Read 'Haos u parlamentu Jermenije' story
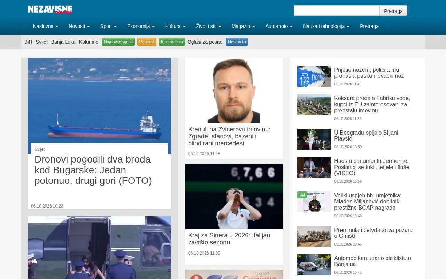 coord(372,167)
